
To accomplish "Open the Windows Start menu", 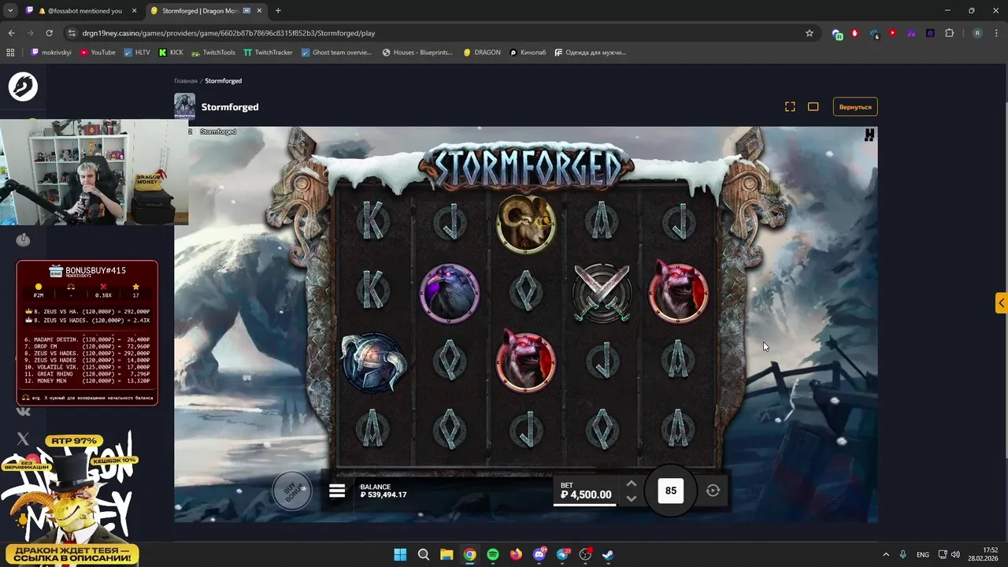I will [x=400, y=554].
